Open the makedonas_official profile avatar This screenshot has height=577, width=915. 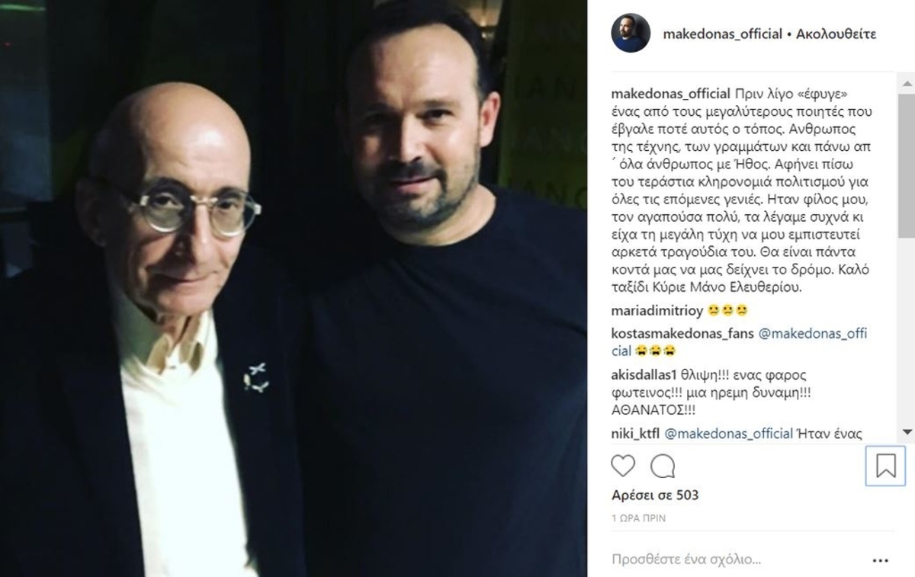pyautogui.click(x=631, y=34)
